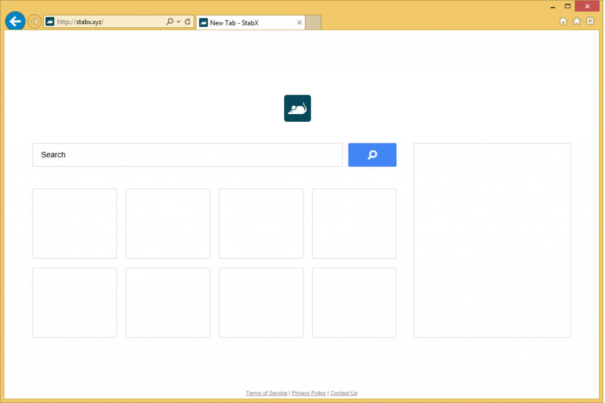605x403 pixels.
Task: Click the refresh icon in address bar
Action: (x=188, y=22)
